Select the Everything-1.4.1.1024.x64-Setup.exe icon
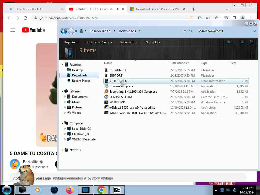The image size is (260, 195). [106, 91]
